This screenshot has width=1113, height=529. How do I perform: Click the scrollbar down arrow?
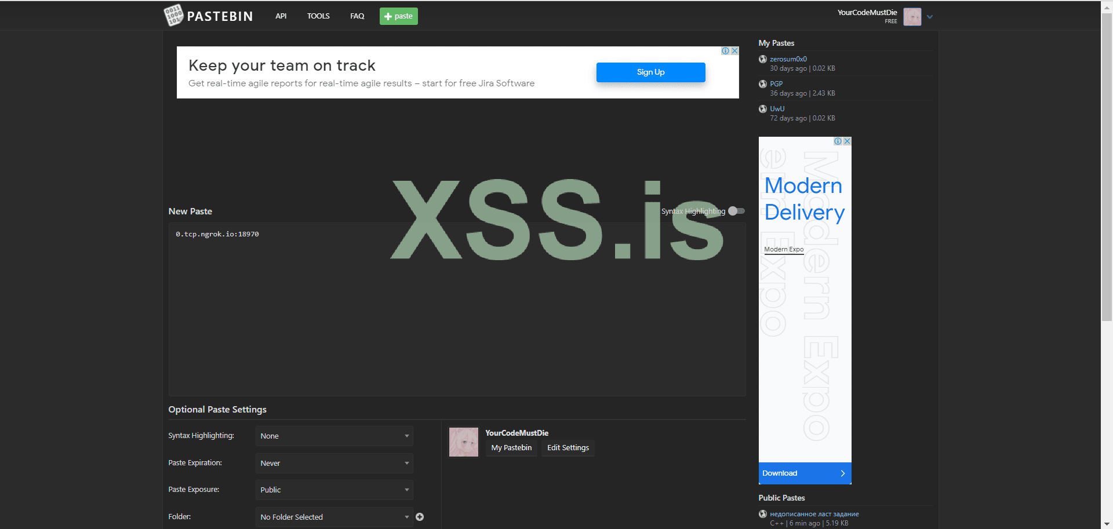point(1107,524)
